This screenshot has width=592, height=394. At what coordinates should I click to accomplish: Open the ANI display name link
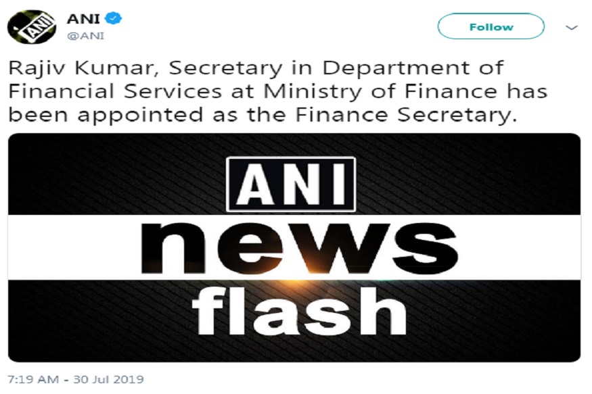click(x=83, y=18)
